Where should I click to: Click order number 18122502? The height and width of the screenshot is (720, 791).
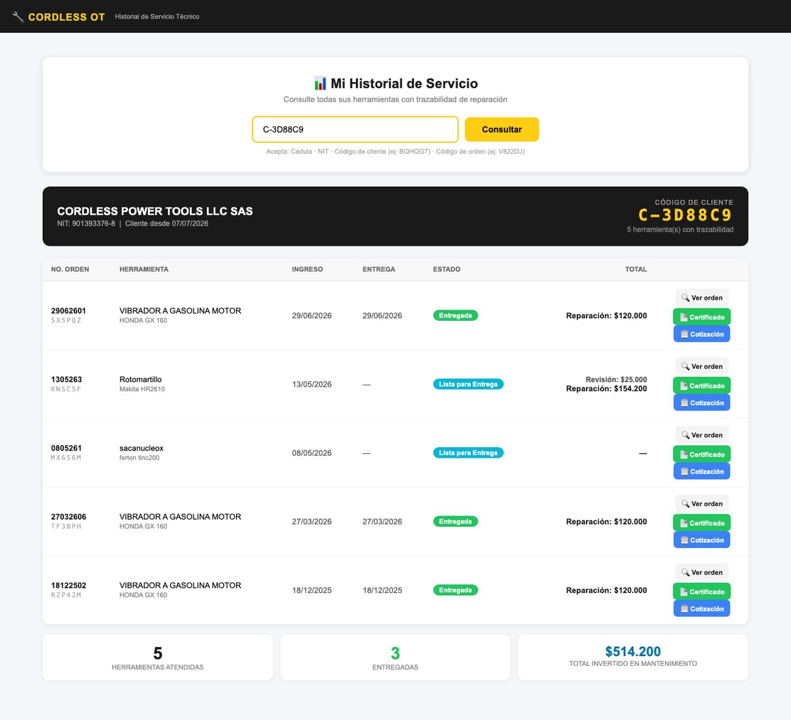click(69, 585)
